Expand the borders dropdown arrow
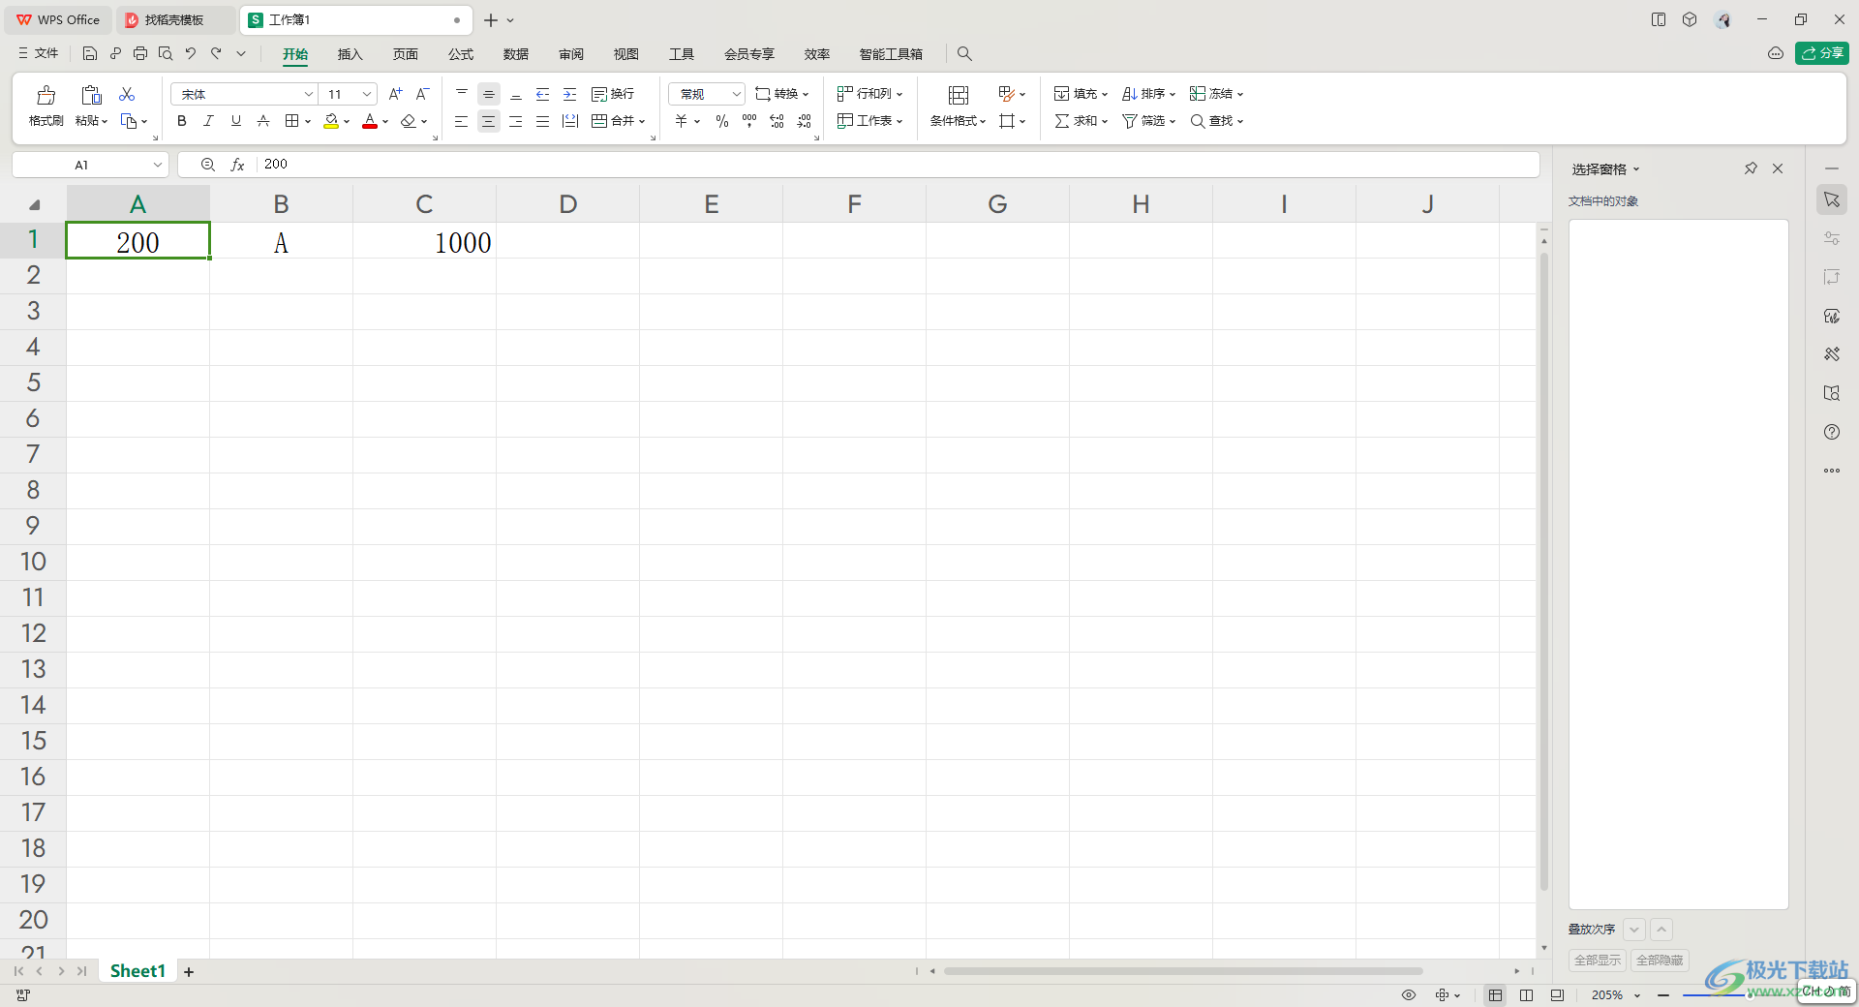The height and width of the screenshot is (1007, 1859). (308, 122)
